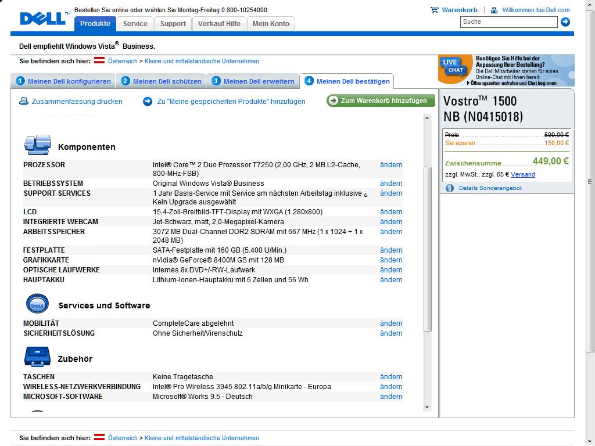
Task: Add to Meine gespeicherten Produkte link
Action: tap(231, 101)
